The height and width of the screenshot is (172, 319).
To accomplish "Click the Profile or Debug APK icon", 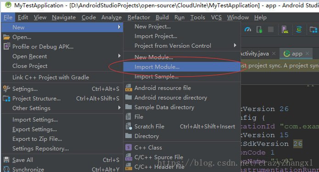I will tap(6, 46).
